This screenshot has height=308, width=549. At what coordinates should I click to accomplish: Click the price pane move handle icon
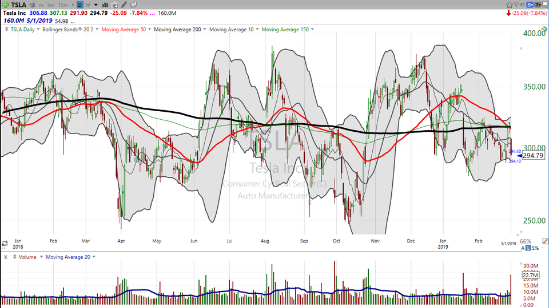[x=6, y=29]
